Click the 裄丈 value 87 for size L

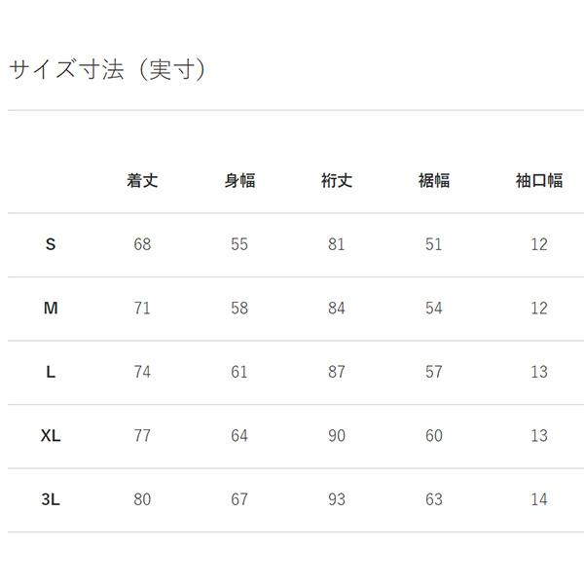point(337,372)
